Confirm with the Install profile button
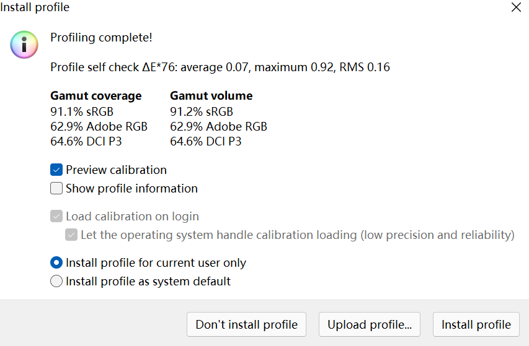This screenshot has height=346, width=529. (476, 324)
